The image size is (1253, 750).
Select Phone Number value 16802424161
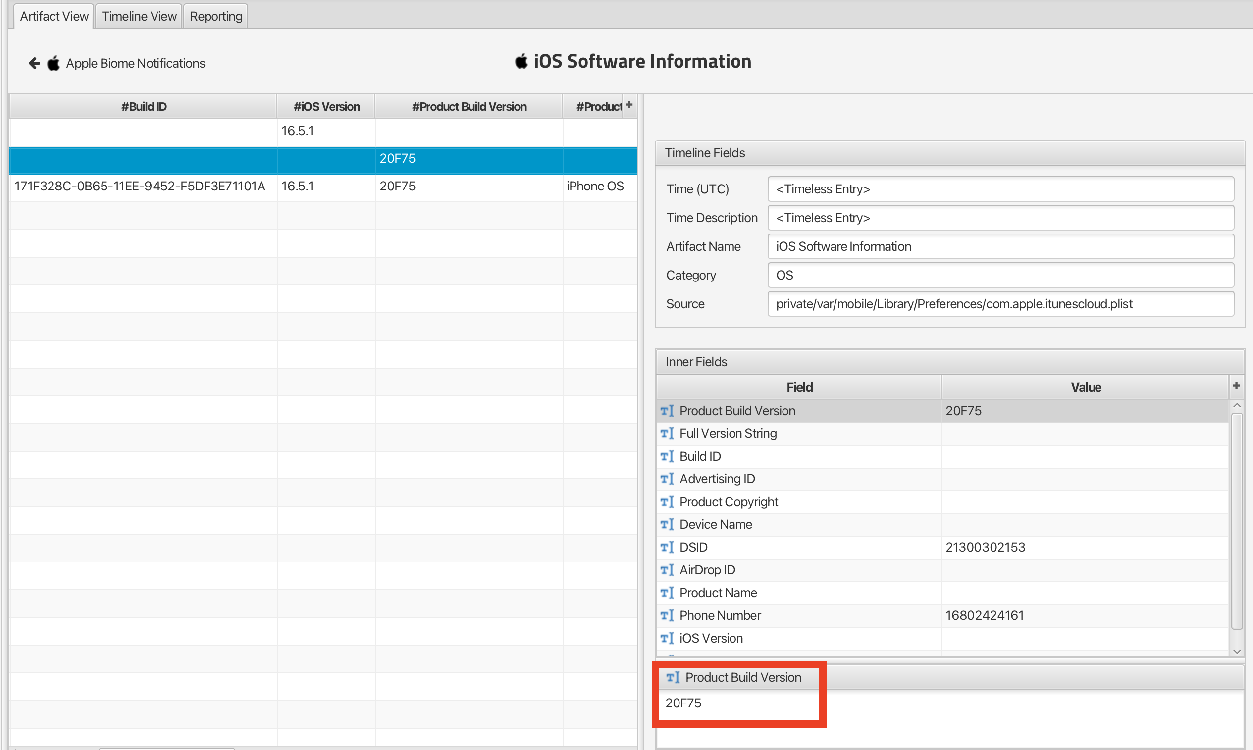pos(985,615)
